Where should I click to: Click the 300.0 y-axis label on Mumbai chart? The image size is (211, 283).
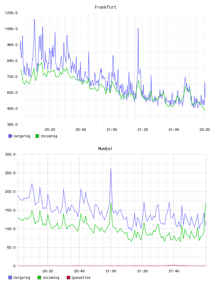10,154
